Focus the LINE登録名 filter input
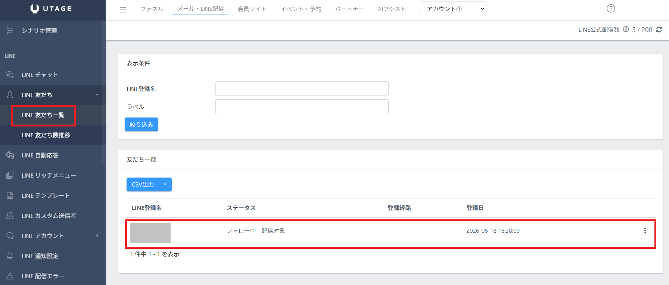The height and width of the screenshot is (285, 669). [x=302, y=89]
